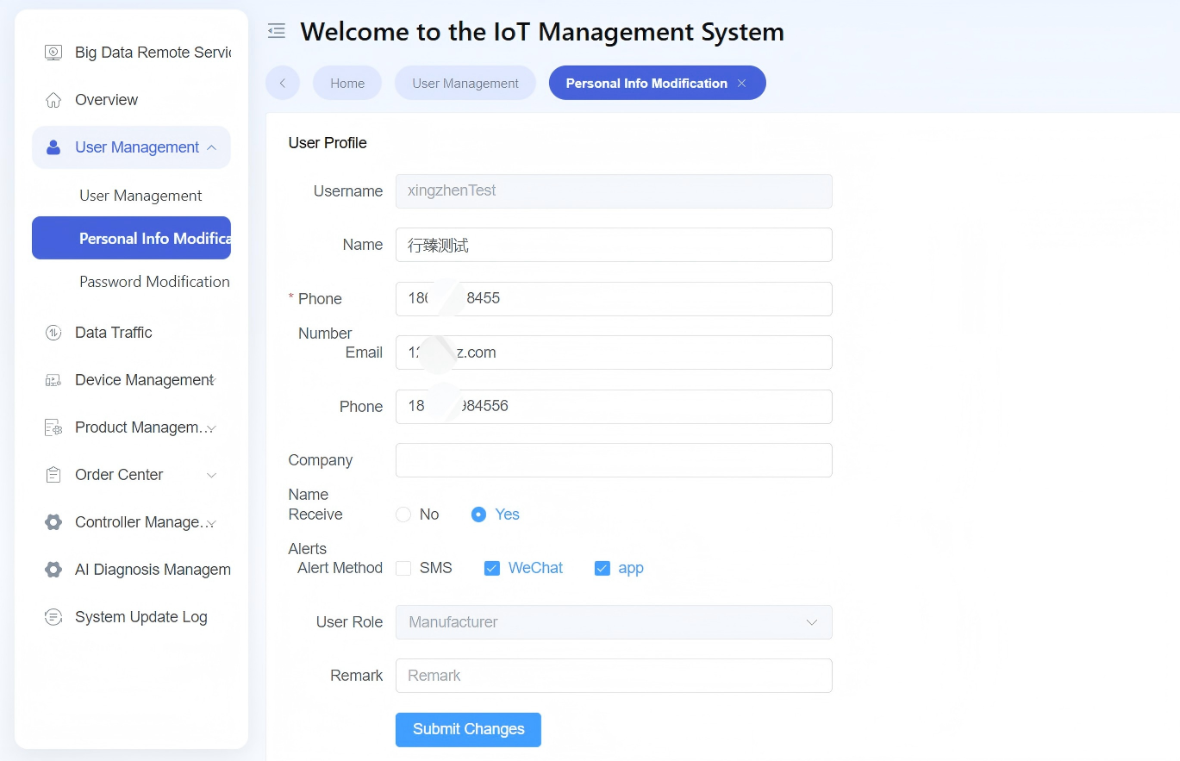This screenshot has width=1180, height=761.
Task: Click the AI Diagnosis Management gear icon
Action: tap(53, 570)
